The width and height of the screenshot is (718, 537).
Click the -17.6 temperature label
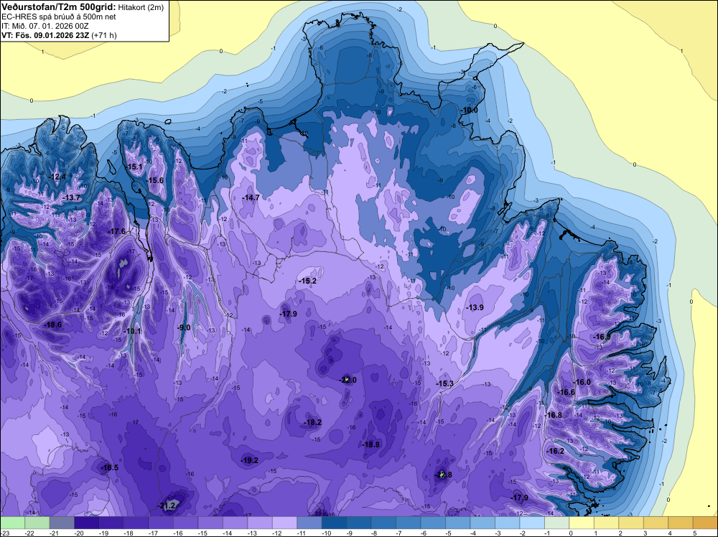click(x=117, y=232)
